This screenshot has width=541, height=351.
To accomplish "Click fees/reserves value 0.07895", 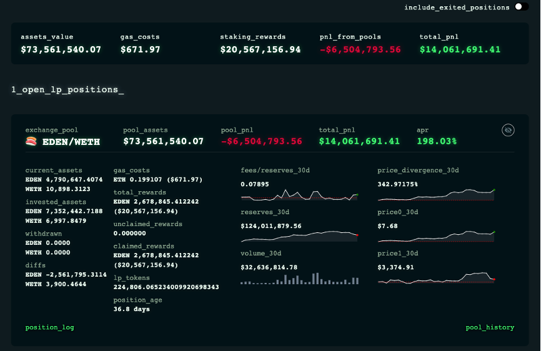I will (255, 184).
